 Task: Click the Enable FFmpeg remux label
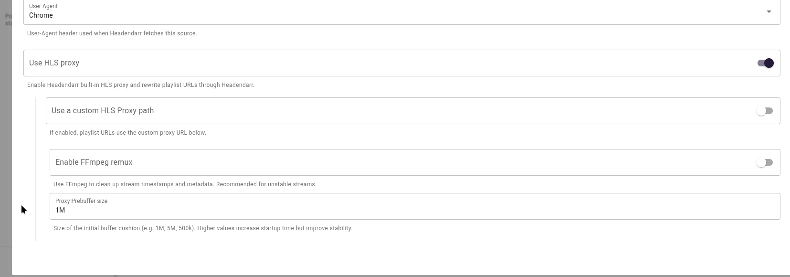(94, 162)
